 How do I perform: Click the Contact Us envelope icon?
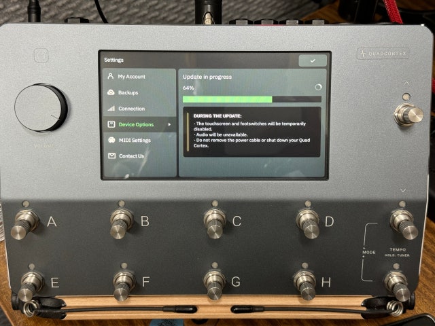[x=111, y=156]
